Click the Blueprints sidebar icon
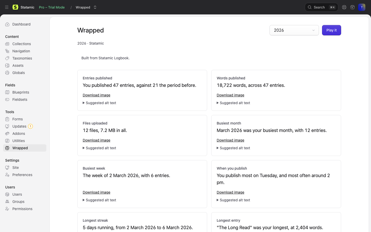The width and height of the screenshot is (371, 232). tap(7, 92)
